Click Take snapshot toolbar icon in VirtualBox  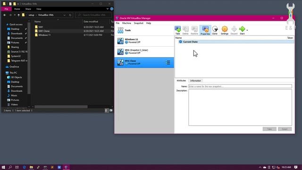[177, 30]
